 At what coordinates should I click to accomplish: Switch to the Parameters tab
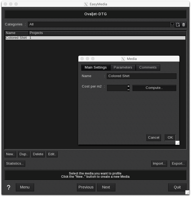point(123,67)
